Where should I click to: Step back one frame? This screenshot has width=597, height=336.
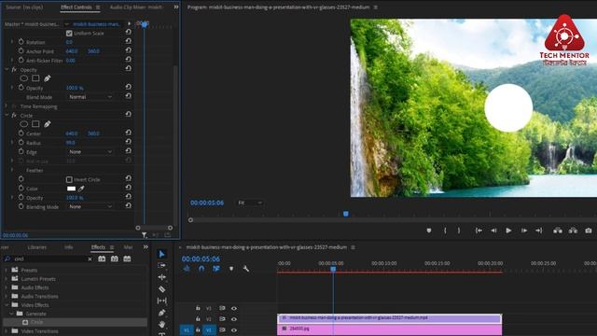pos(493,231)
